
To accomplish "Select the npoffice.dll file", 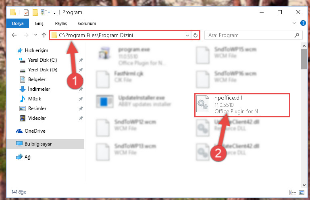I will coord(242,105).
